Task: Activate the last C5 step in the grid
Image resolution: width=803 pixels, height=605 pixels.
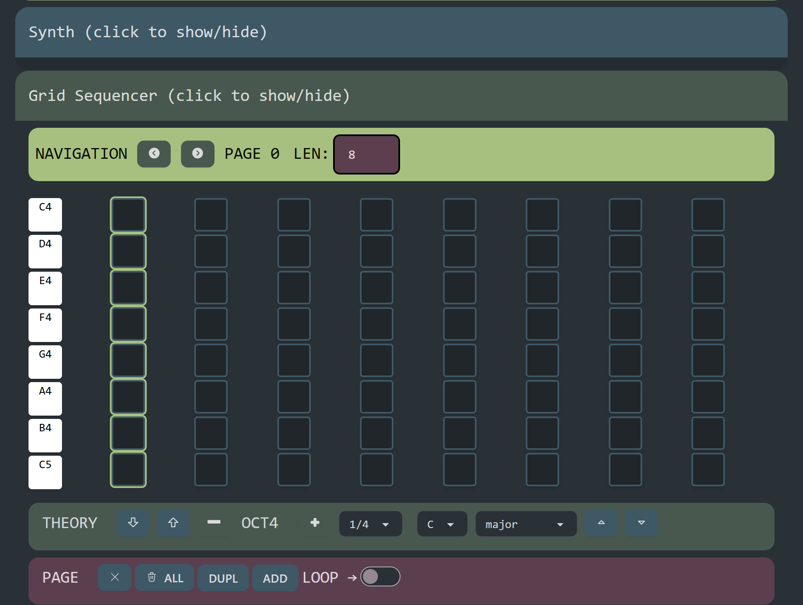Action: [708, 469]
